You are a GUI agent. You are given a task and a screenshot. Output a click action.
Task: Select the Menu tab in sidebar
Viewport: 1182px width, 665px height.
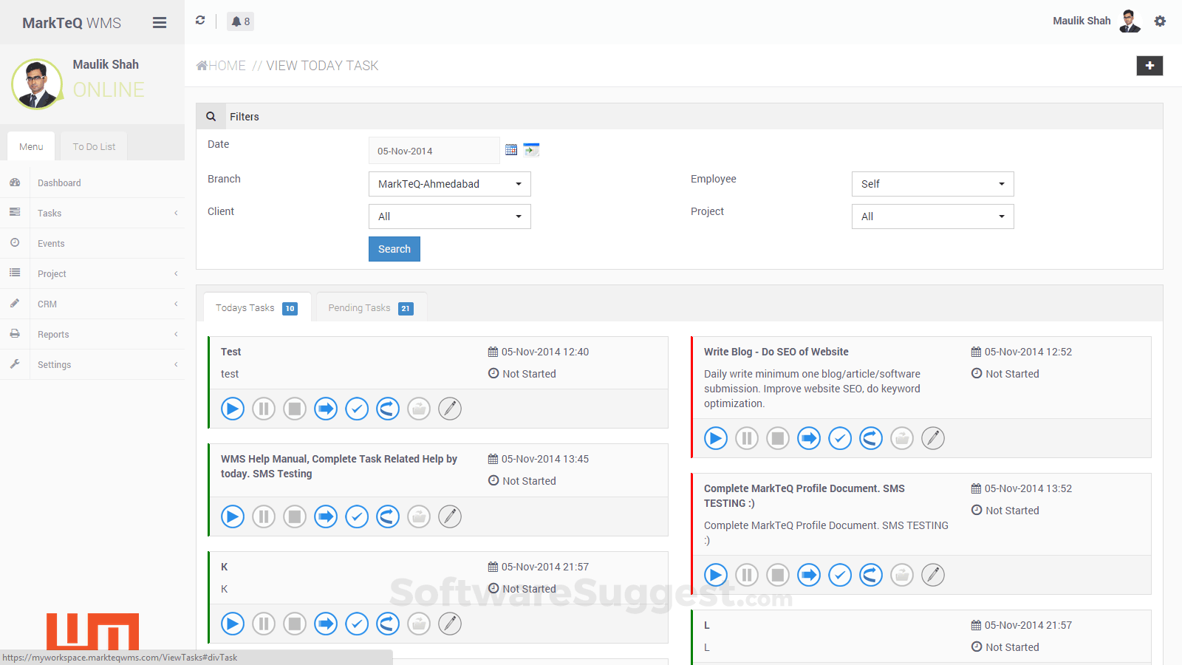[x=31, y=146]
